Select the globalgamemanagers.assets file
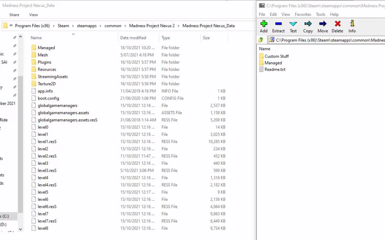Image resolution: width=385 pixels, height=240 pixels. coord(60,113)
